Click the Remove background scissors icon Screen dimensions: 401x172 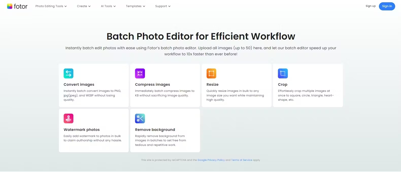(x=140, y=118)
